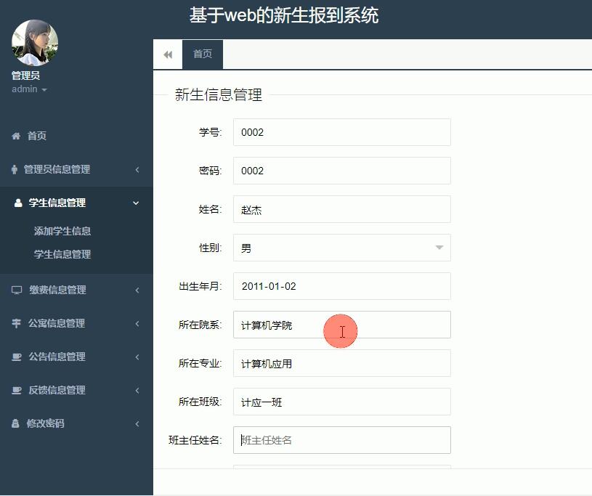Select the person icon for 管理员信息管理
Image resolution: width=592 pixels, height=496 pixels.
pos(16,169)
